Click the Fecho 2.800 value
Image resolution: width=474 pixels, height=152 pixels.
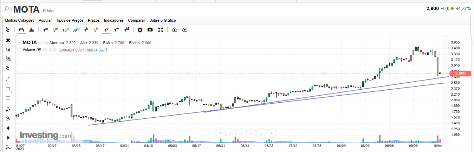tap(146, 43)
